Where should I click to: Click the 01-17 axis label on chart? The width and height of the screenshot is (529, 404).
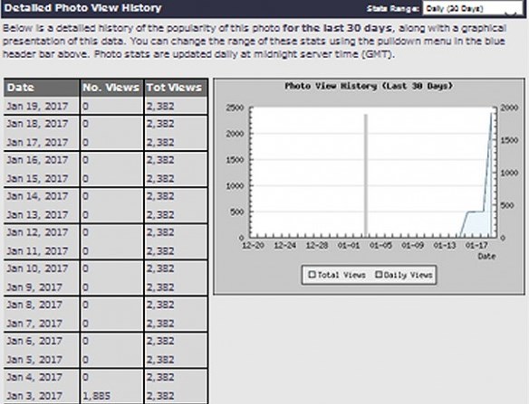(476, 246)
